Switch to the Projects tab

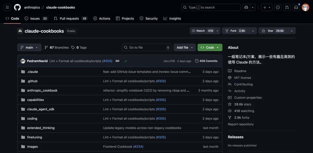point(125,18)
